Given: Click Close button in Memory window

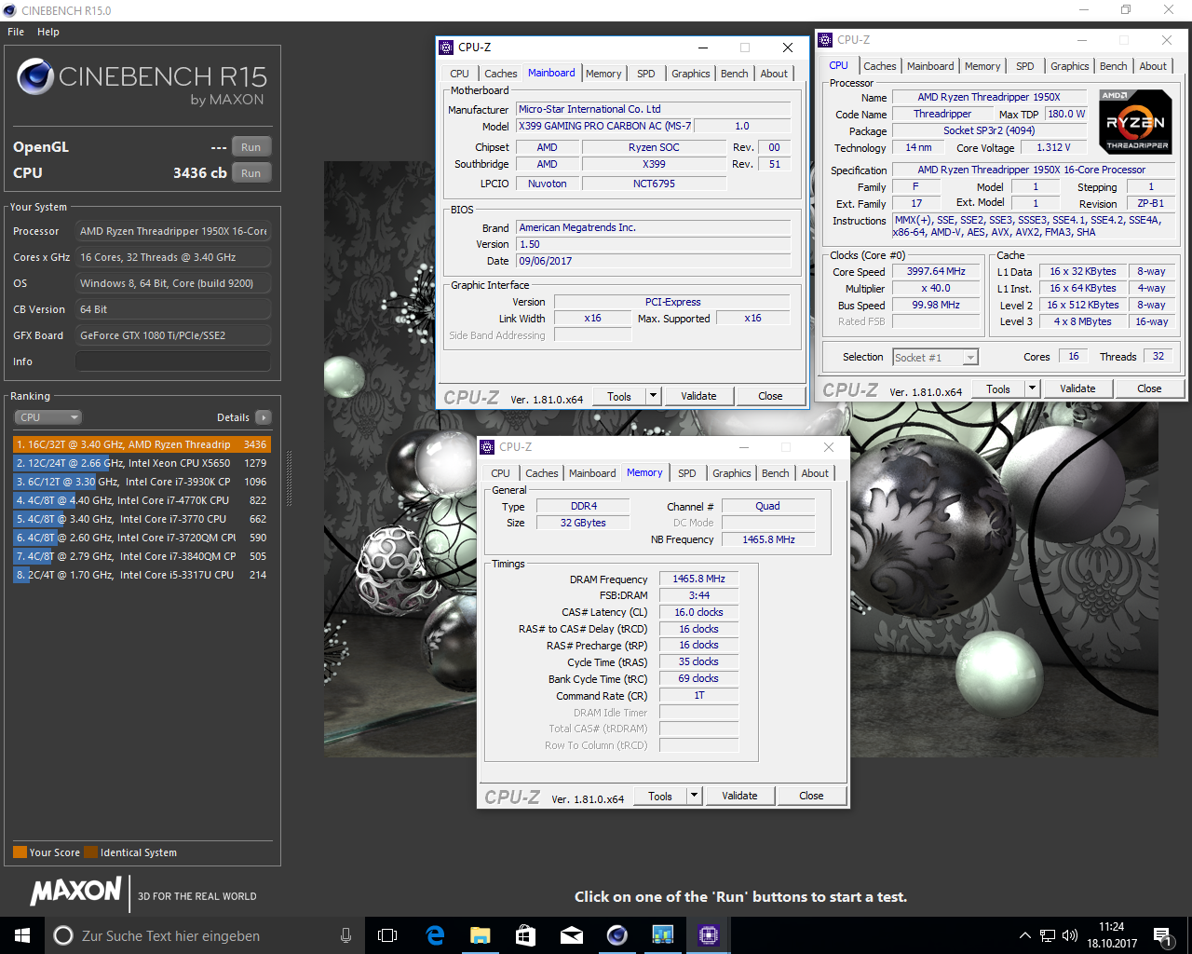Looking at the screenshot, I should (x=811, y=796).
